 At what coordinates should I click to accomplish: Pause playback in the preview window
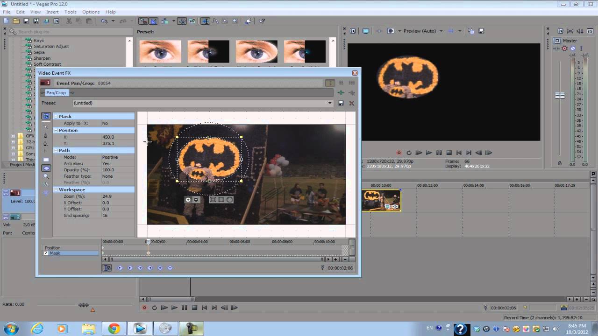click(x=439, y=153)
